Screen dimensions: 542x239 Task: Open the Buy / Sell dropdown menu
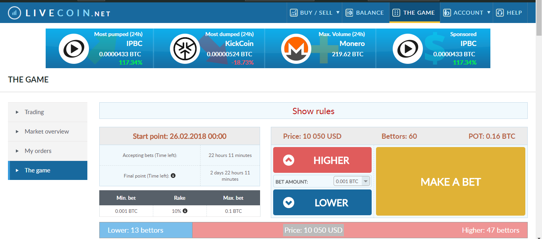point(315,13)
